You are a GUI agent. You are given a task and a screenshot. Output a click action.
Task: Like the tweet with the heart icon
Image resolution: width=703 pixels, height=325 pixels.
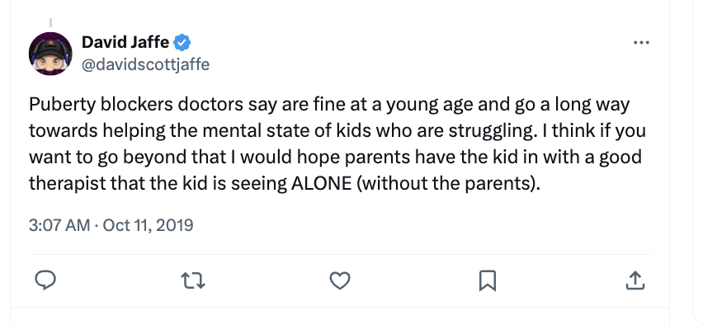pyautogui.click(x=340, y=280)
